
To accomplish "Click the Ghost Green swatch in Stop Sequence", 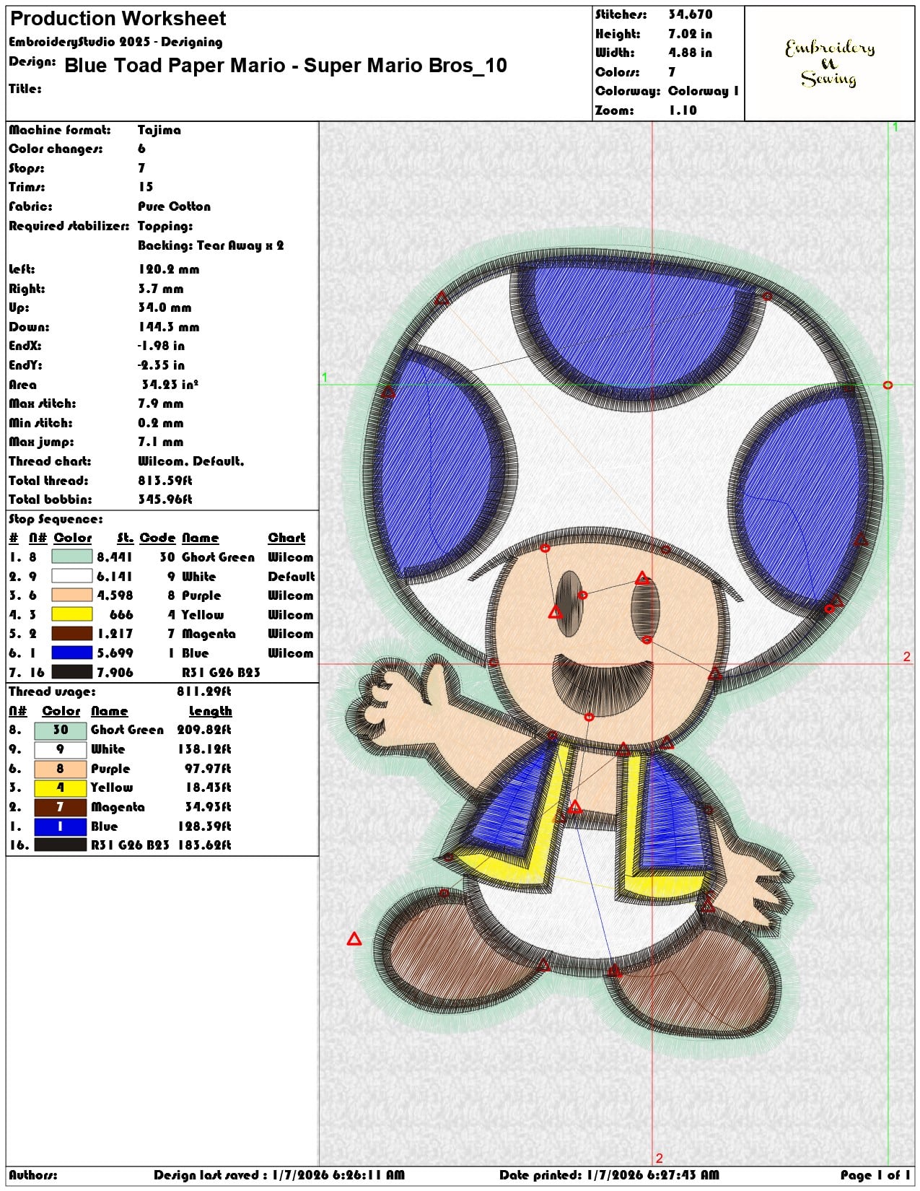I will (x=72, y=557).
